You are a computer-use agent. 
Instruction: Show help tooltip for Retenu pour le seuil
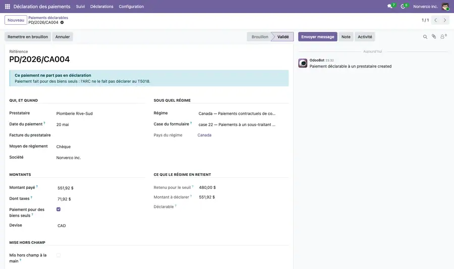[x=193, y=186]
